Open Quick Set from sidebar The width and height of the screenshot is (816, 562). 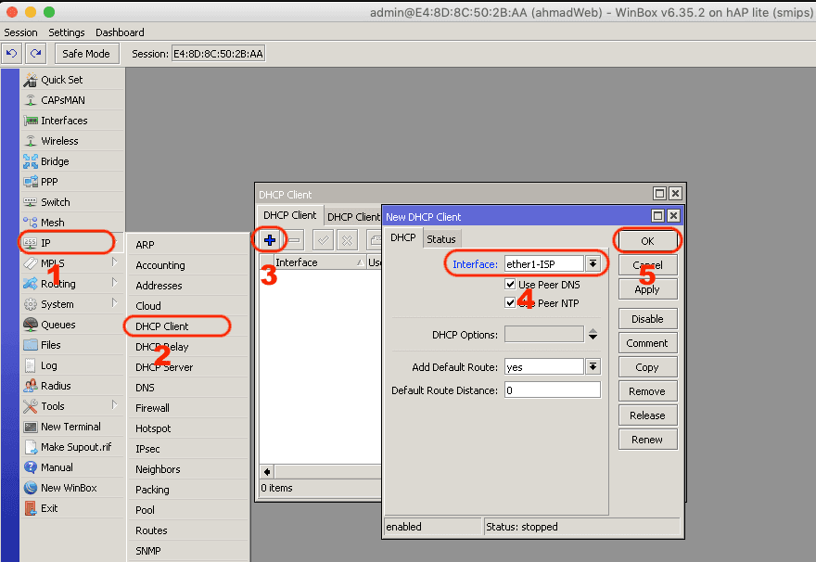point(72,80)
